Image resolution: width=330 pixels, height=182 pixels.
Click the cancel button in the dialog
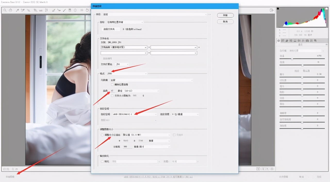(x=225, y=22)
